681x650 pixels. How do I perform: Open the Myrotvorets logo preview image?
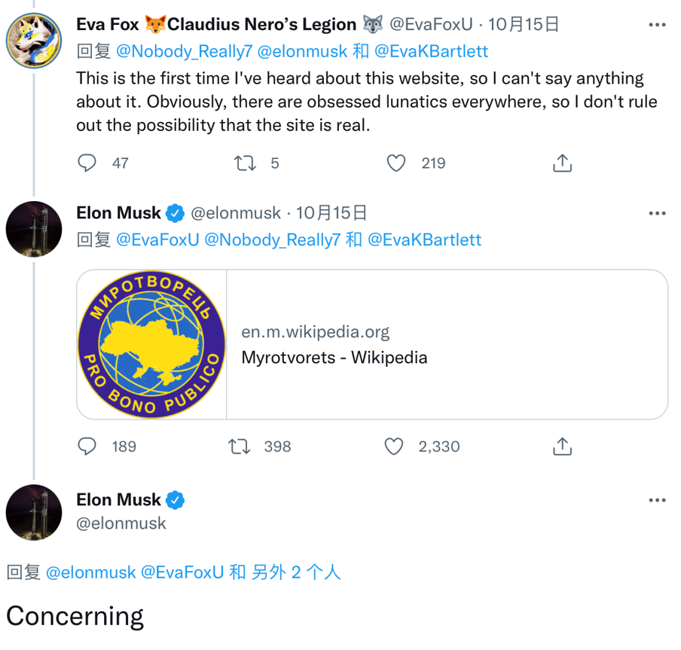(x=151, y=344)
